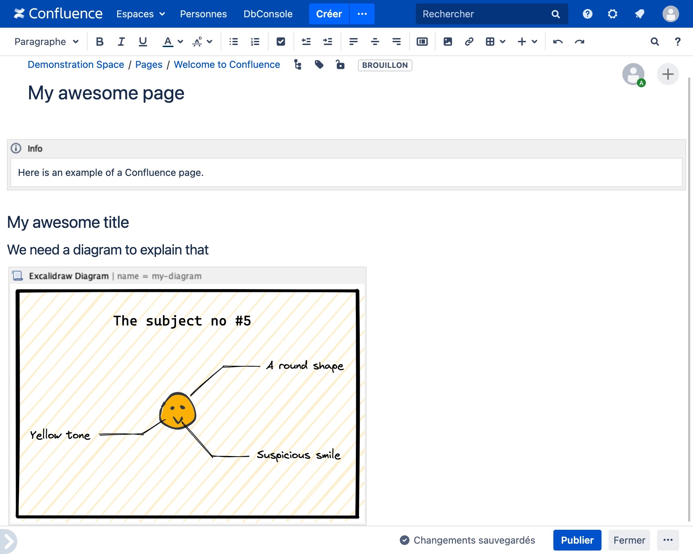
Task: Click the Publier button
Action: [577, 540]
